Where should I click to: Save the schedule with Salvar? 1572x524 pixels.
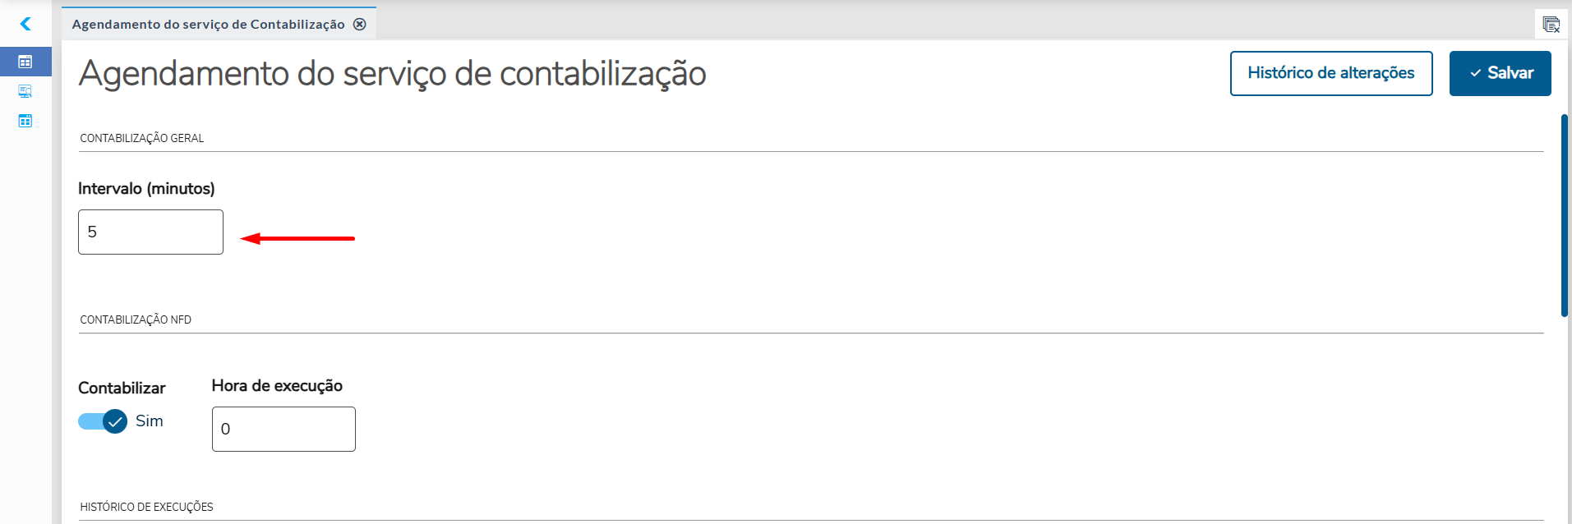click(x=1500, y=73)
